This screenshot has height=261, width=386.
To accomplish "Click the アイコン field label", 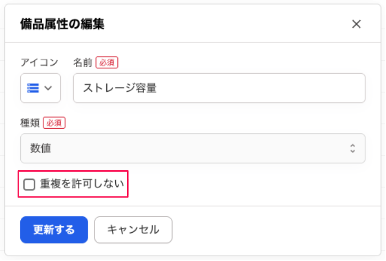I will tap(39, 62).
